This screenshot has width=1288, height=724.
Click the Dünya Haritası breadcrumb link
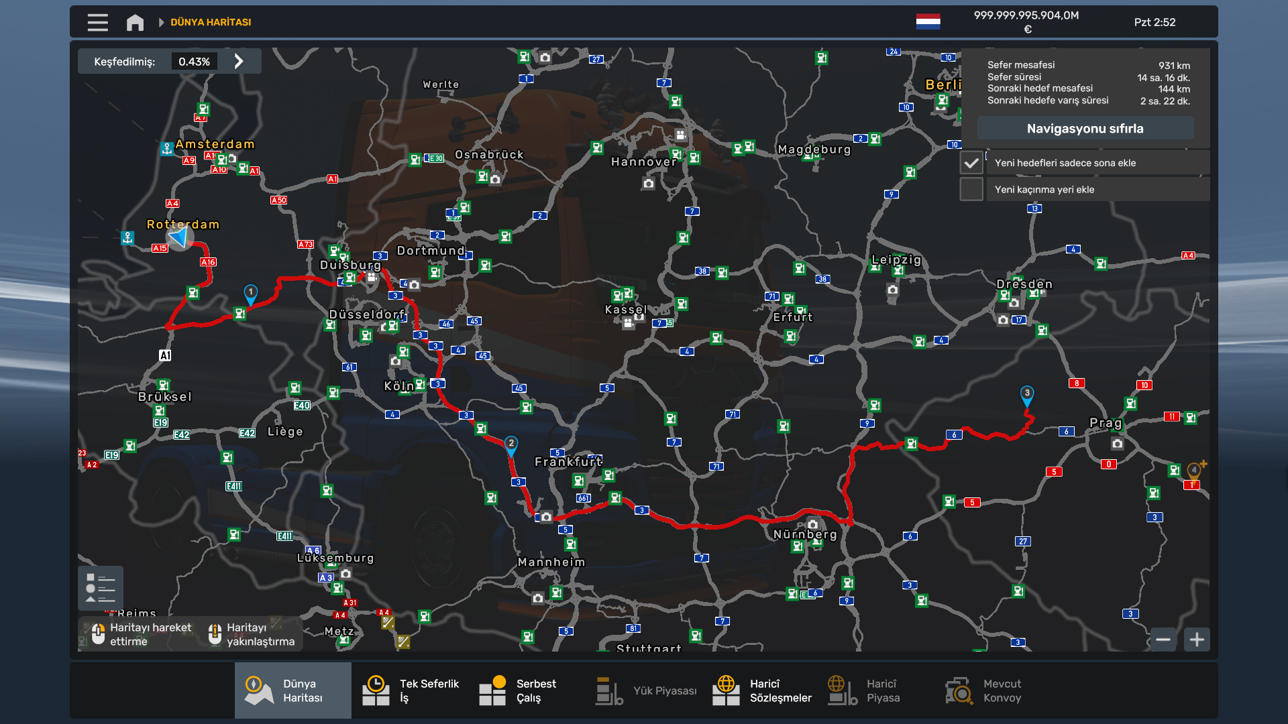[211, 22]
